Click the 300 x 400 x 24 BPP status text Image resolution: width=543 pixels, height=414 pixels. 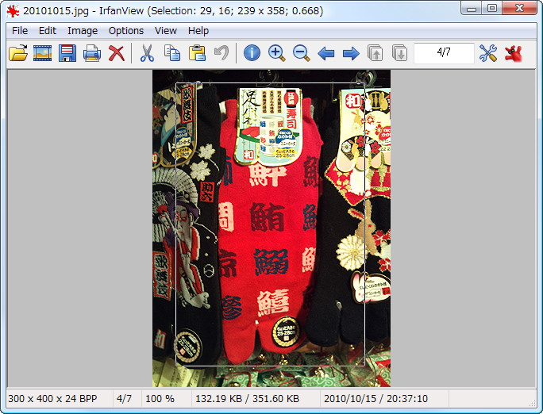52,398
